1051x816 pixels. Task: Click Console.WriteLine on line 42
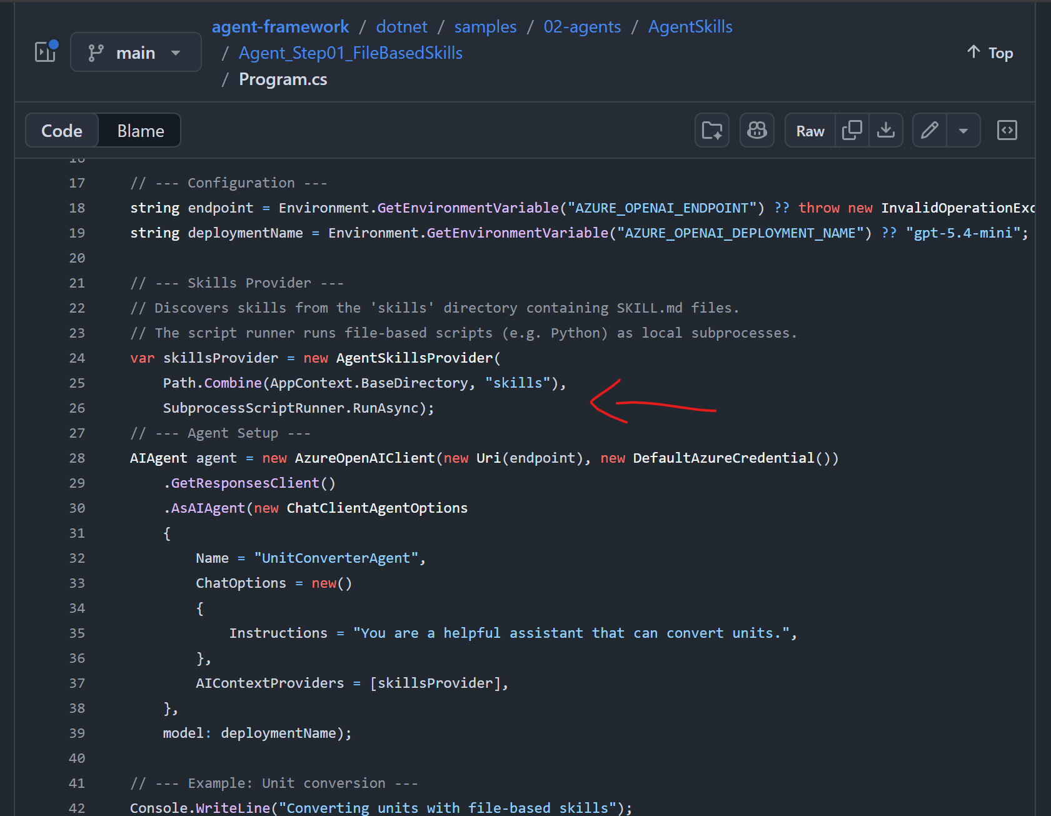click(200, 808)
